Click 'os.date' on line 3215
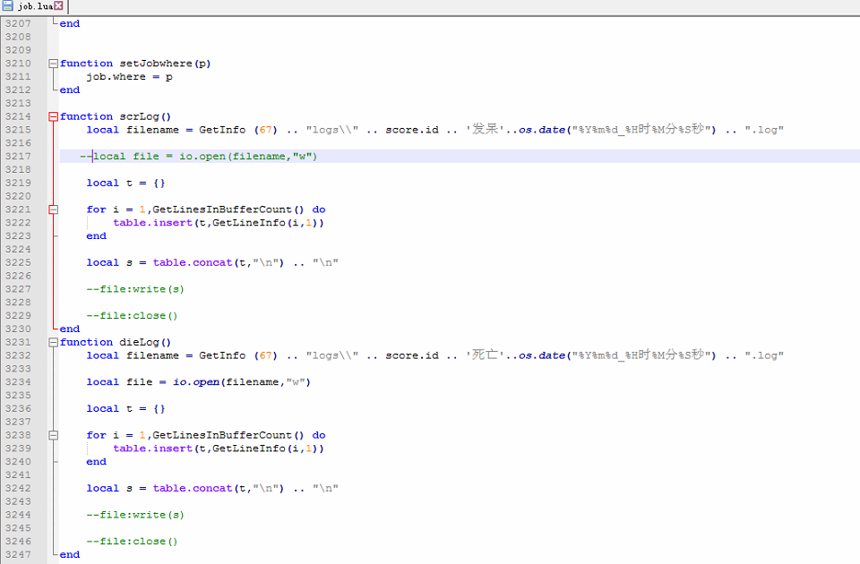The width and height of the screenshot is (860, 564). (x=542, y=130)
